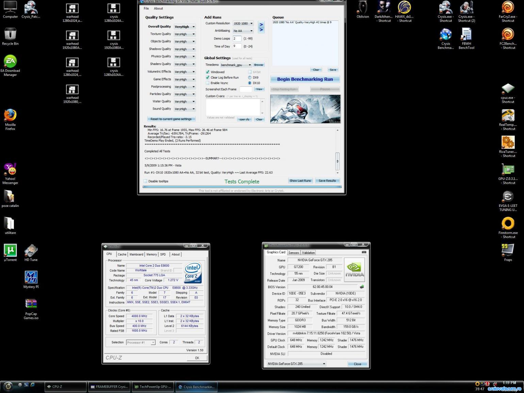This screenshot has width=524, height=393.
Task: Toggle the Windowed checkbox
Action: (208, 72)
